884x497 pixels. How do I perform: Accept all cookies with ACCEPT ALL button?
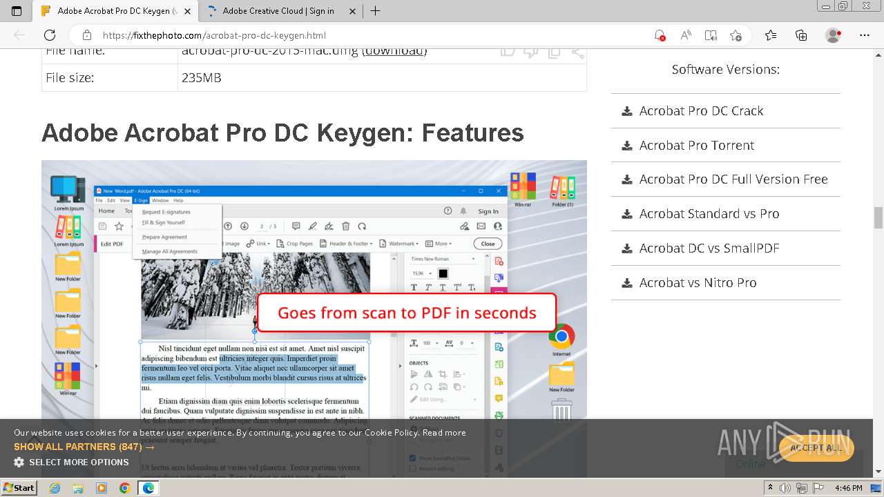(816, 447)
